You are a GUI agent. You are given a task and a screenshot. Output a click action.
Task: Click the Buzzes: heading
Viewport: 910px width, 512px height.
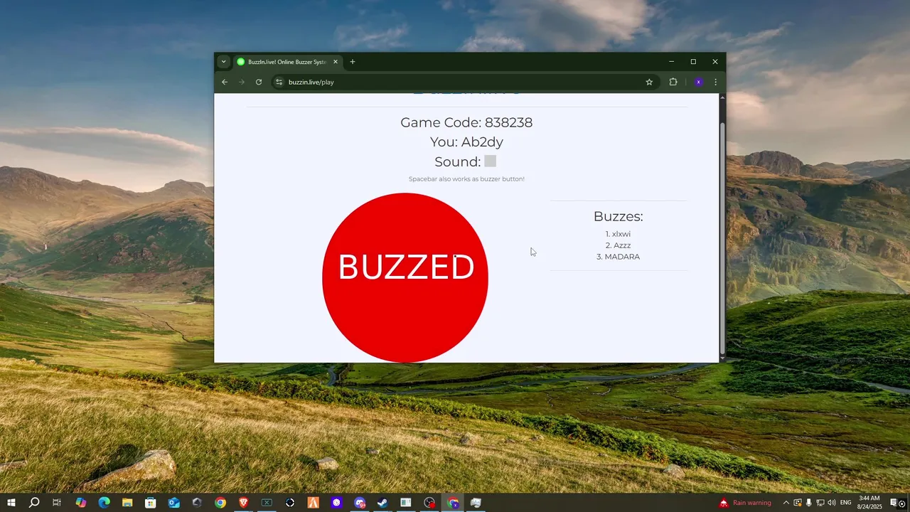(x=618, y=216)
